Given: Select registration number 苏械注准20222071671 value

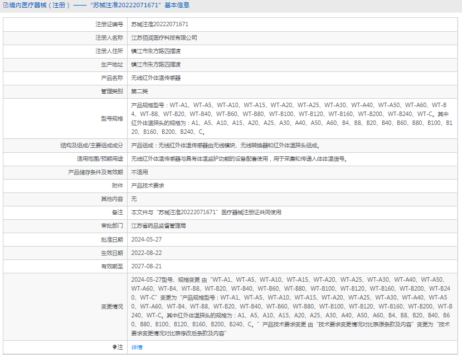Looking at the screenshot, I should (160, 24).
